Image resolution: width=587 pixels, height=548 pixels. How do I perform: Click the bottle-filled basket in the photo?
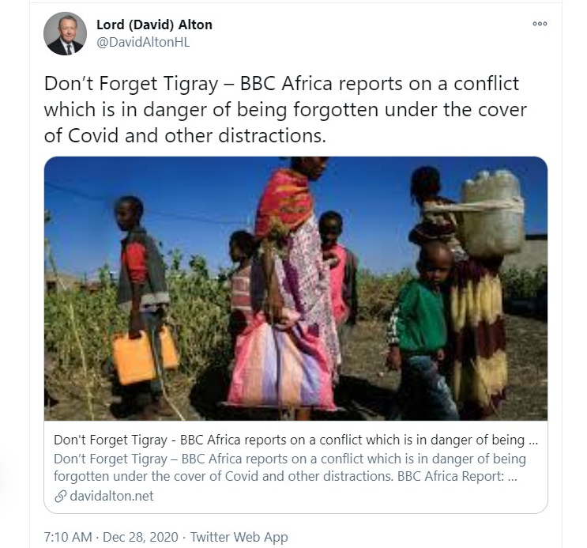click(491, 212)
